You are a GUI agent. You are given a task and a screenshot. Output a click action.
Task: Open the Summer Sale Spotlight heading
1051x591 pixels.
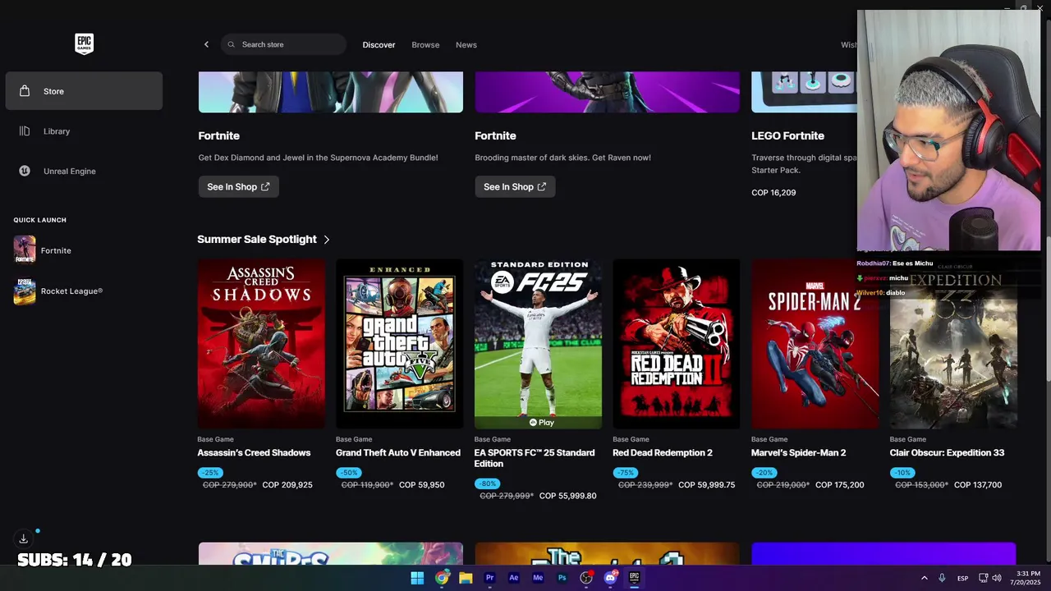click(x=257, y=240)
